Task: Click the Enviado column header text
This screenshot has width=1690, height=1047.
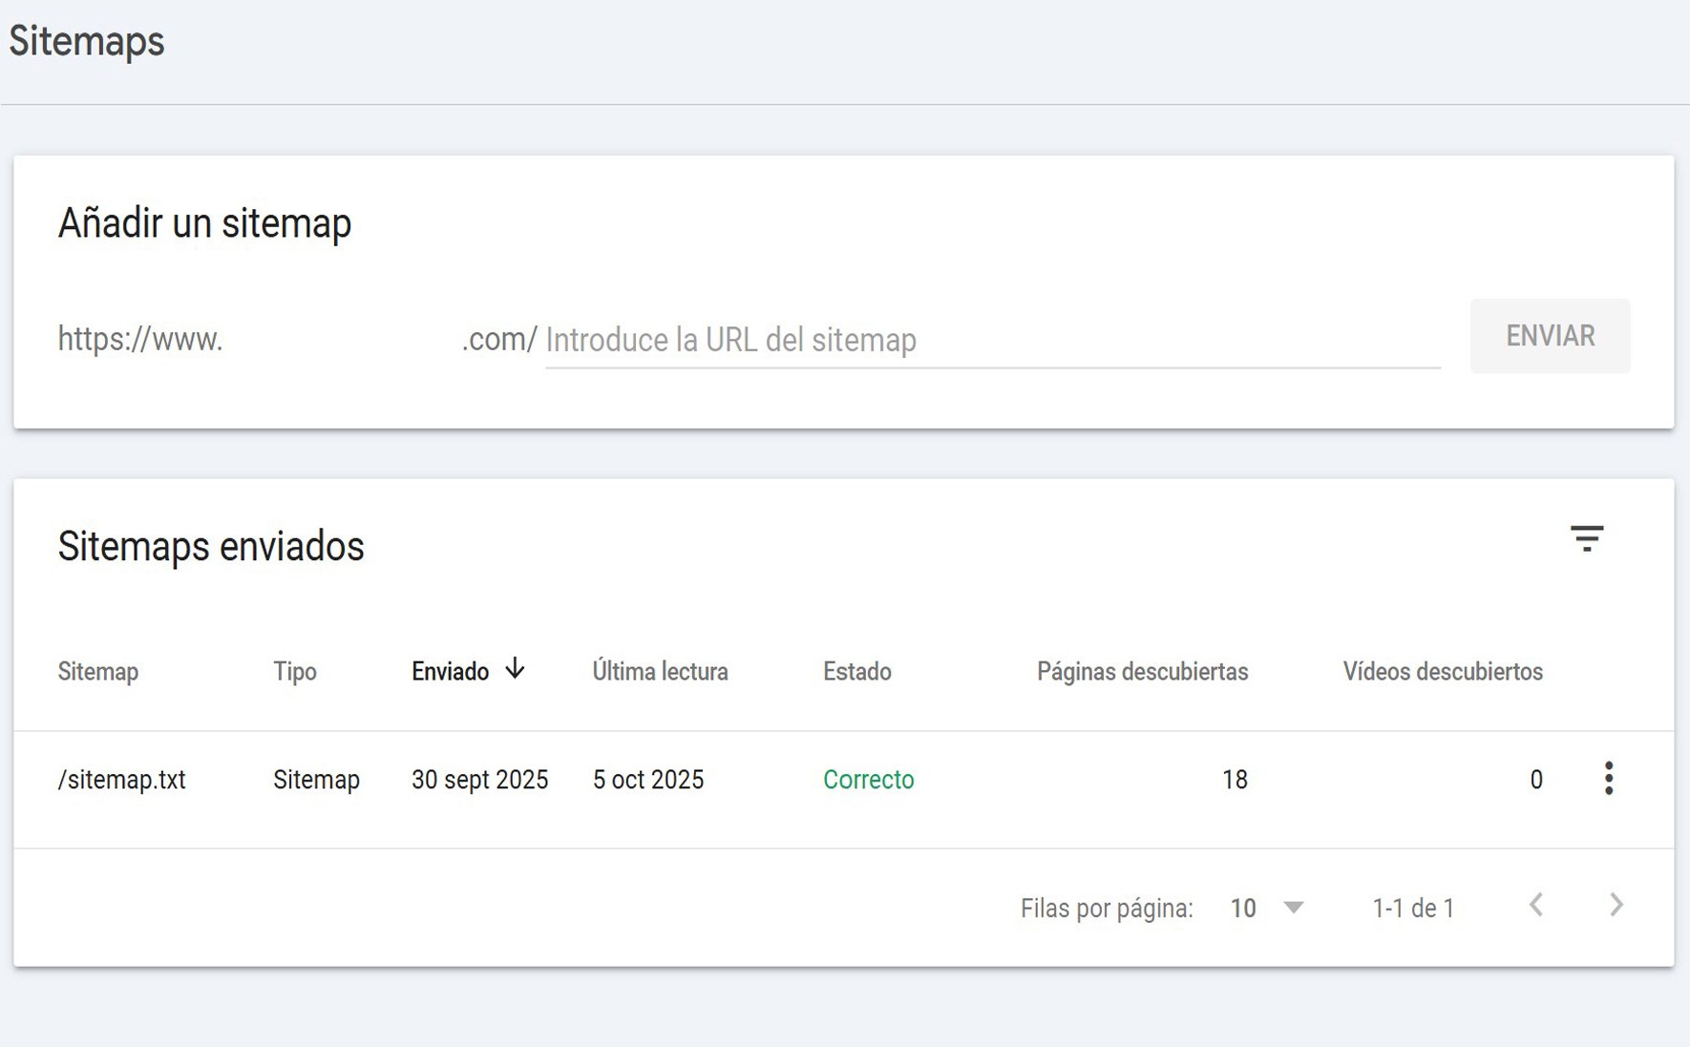Action: click(x=450, y=672)
